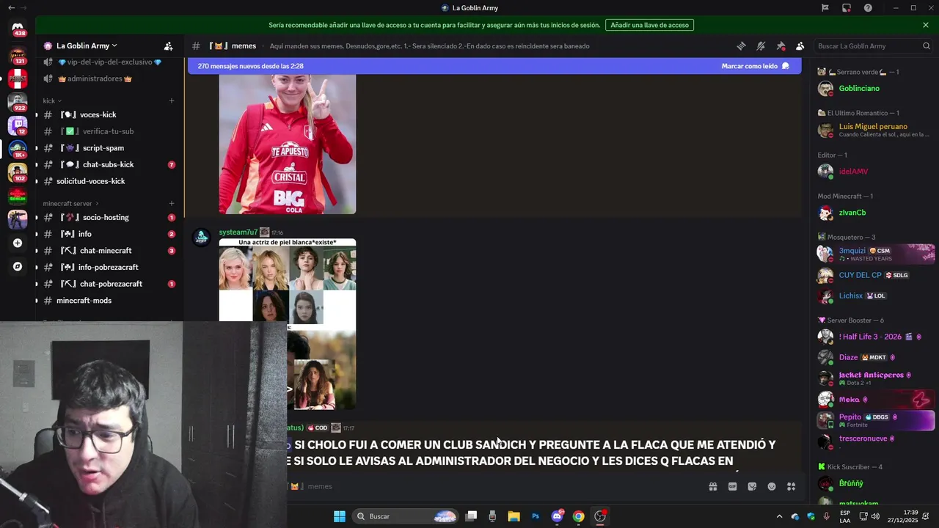
Task: Open the invite people icon beside server name
Action: [x=168, y=45]
